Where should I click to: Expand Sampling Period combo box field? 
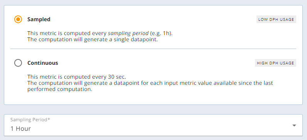tap(153, 125)
